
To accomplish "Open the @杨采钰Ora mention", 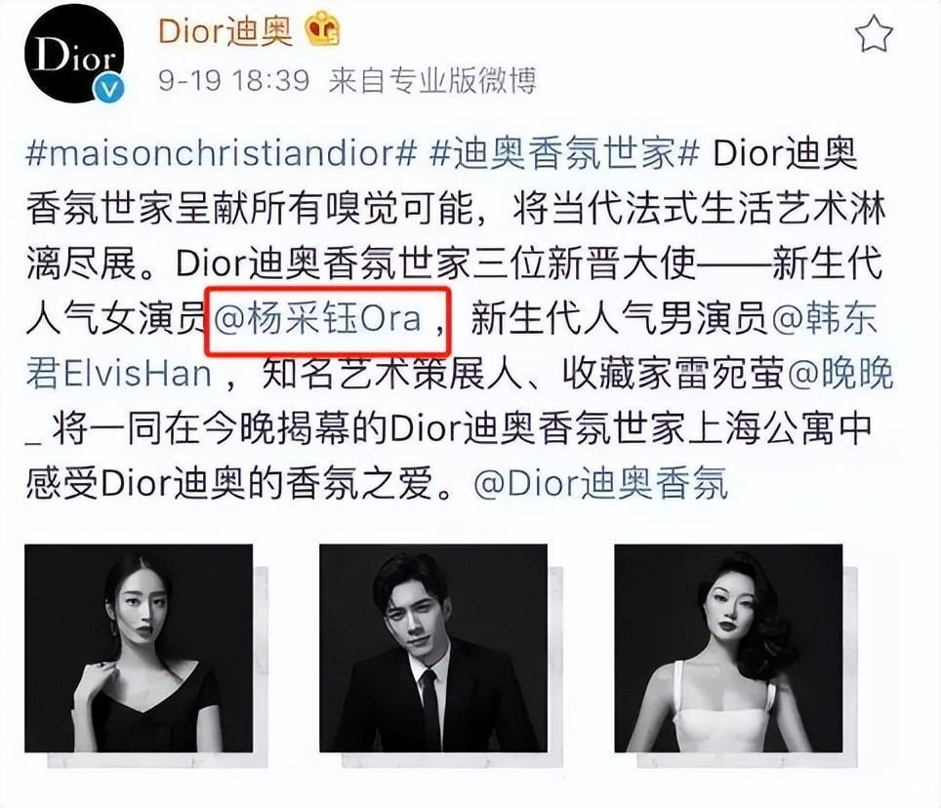I will point(317,318).
